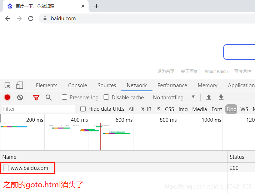Enable the Preserve log checkbox
Viewport: 255px width, 193px height.
64,97
